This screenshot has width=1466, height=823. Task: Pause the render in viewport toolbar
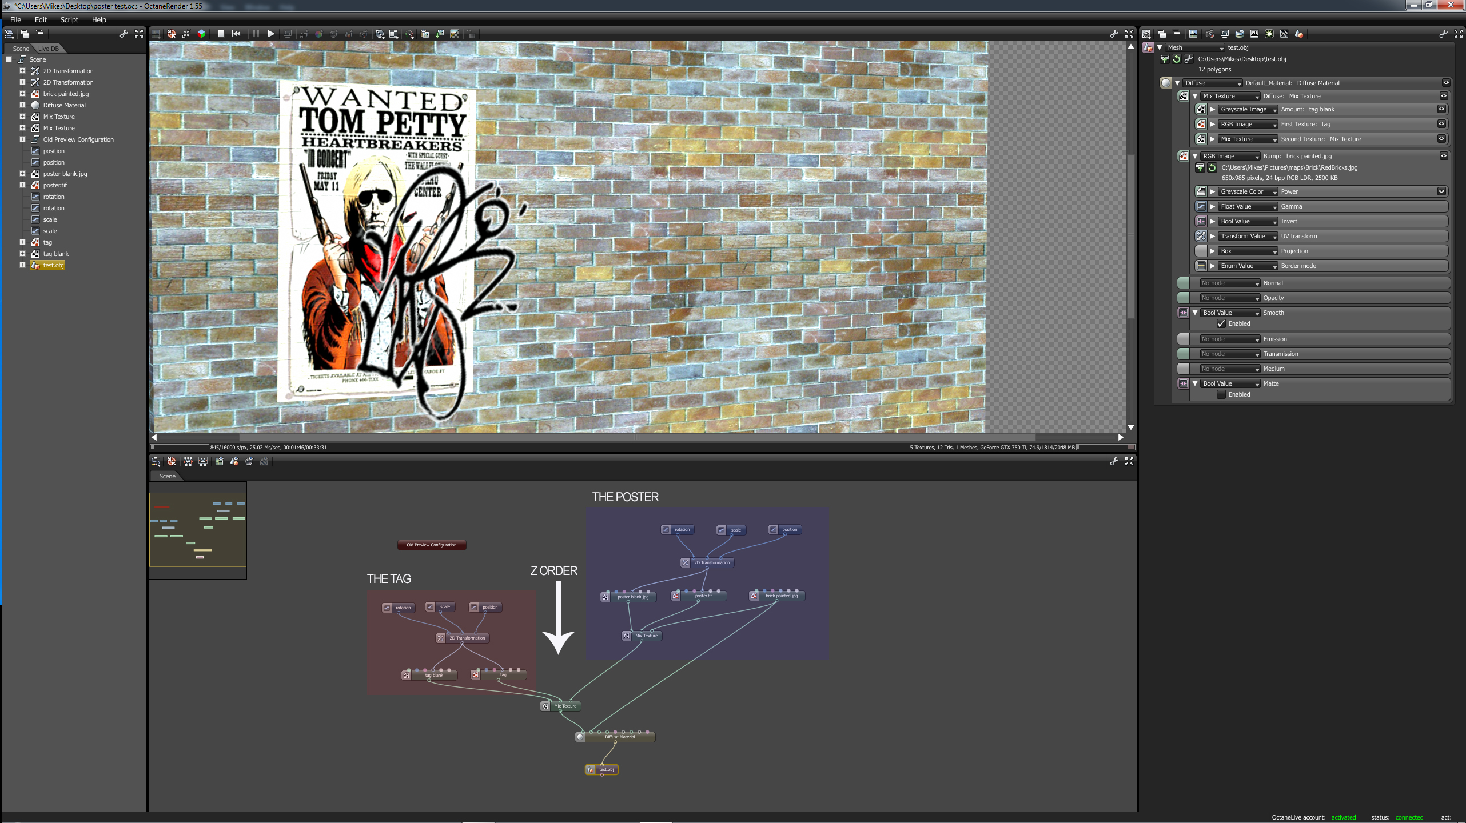pos(256,34)
